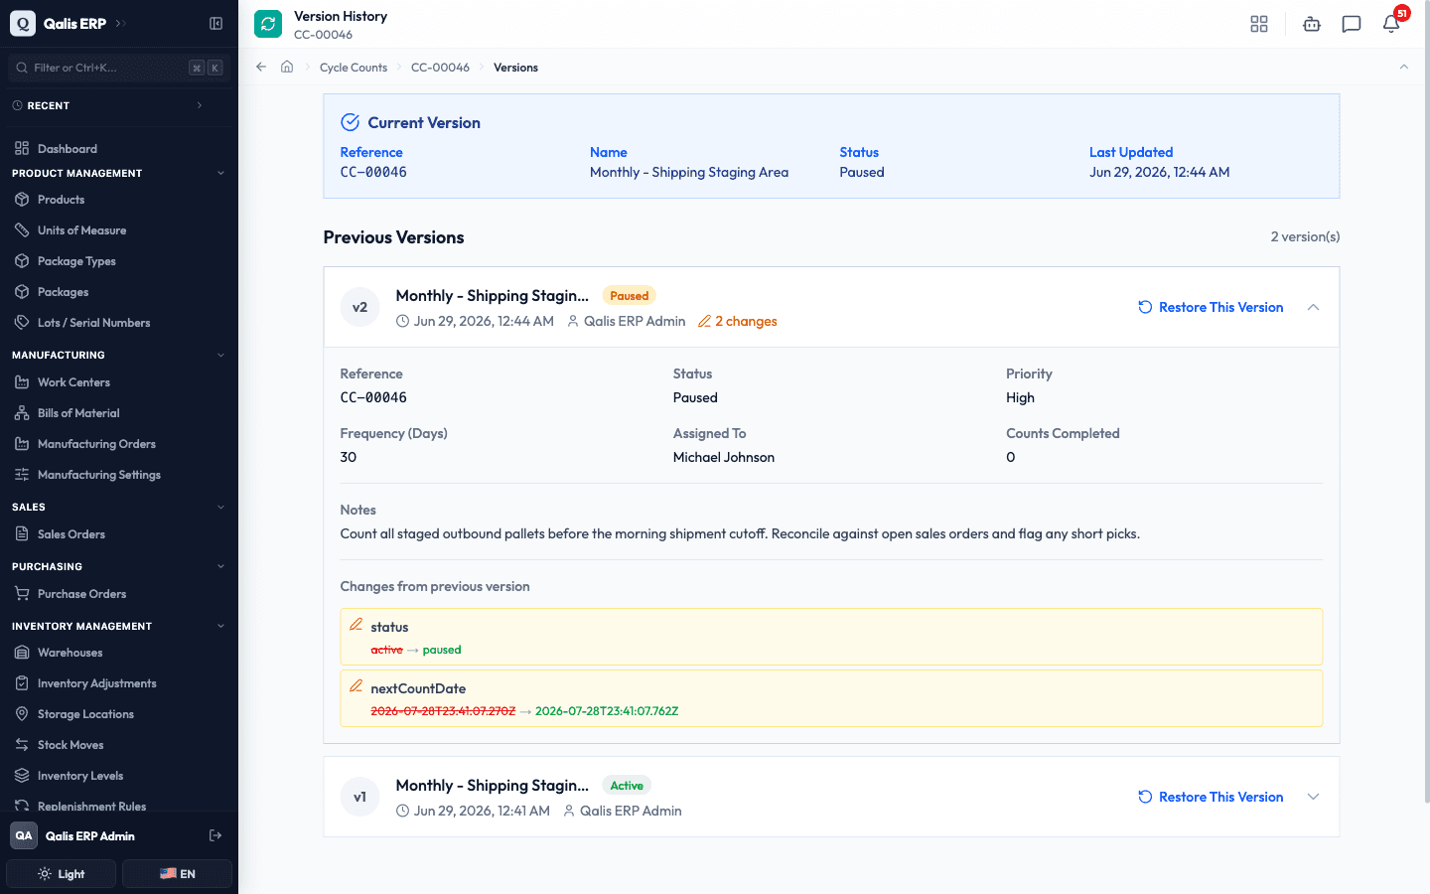Toggle the Light theme button
Image resolution: width=1430 pixels, height=894 pixels.
coord(62,874)
